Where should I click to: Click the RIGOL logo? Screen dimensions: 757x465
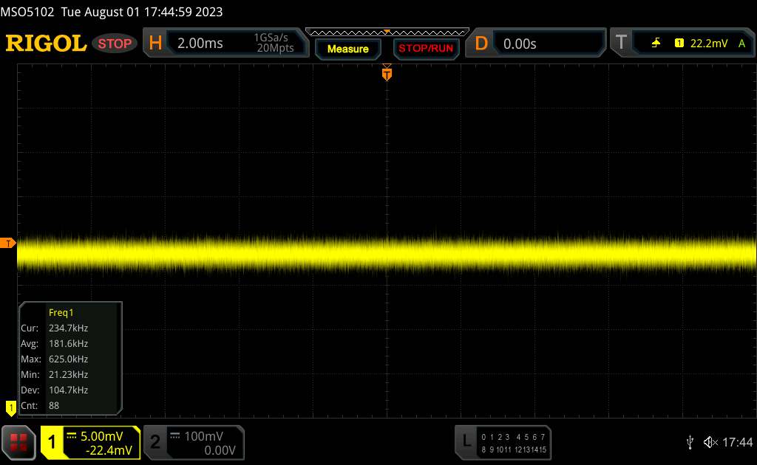pyautogui.click(x=46, y=44)
